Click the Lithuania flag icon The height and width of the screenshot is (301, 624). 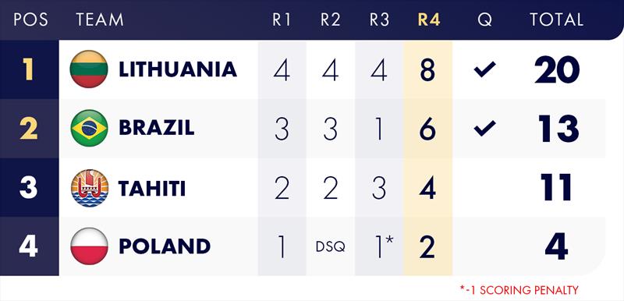tap(89, 69)
